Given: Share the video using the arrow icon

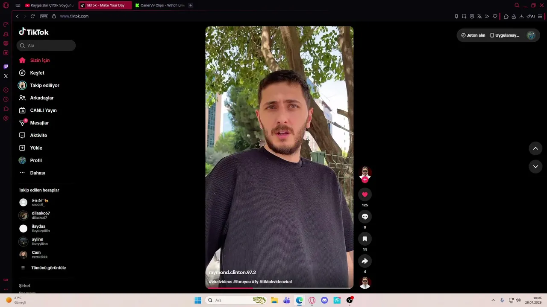Looking at the screenshot, I should pos(365,261).
